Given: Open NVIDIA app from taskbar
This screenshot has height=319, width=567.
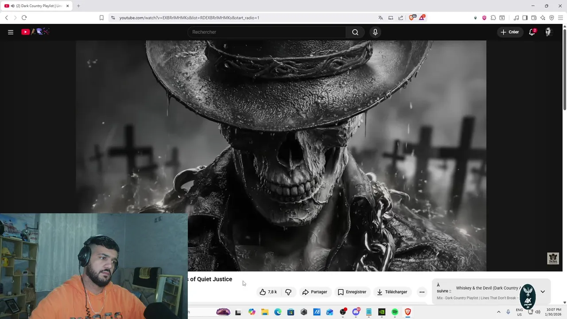Looking at the screenshot, I should 382,312.
